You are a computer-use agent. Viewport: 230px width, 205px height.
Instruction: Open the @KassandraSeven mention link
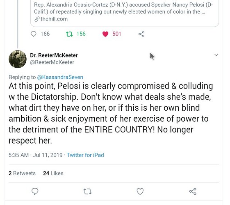(x=60, y=77)
